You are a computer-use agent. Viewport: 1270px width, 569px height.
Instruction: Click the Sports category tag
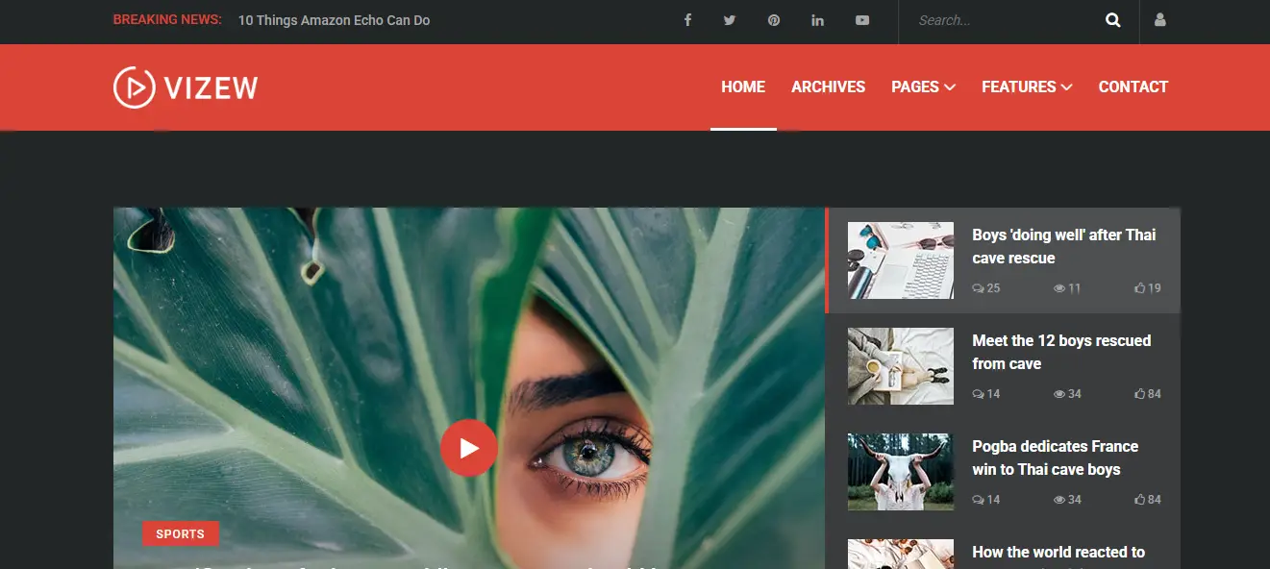(x=181, y=533)
